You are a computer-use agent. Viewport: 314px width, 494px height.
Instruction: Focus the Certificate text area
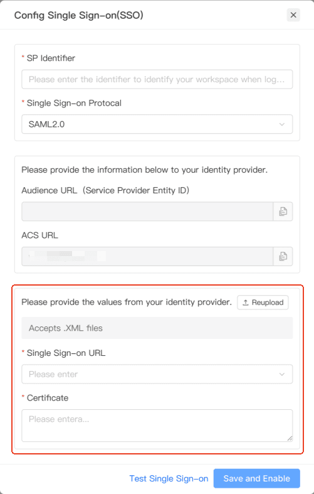tap(157, 426)
